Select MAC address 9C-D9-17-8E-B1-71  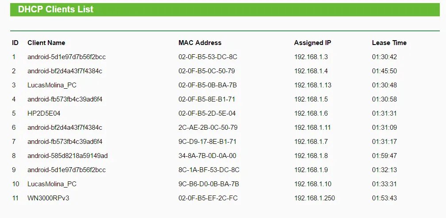208,142
